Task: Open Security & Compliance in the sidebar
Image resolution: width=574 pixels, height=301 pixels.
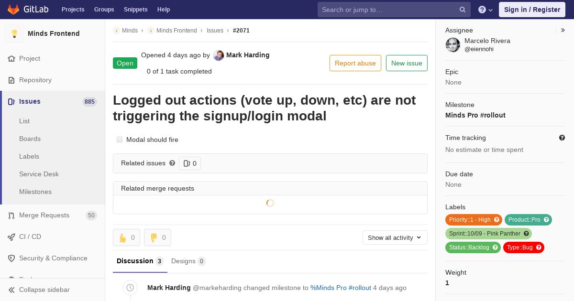Action: click(53, 258)
